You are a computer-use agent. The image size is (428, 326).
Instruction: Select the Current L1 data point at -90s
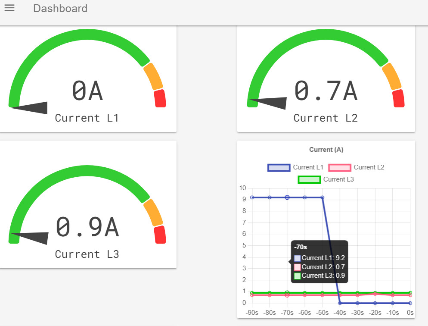[x=252, y=197]
